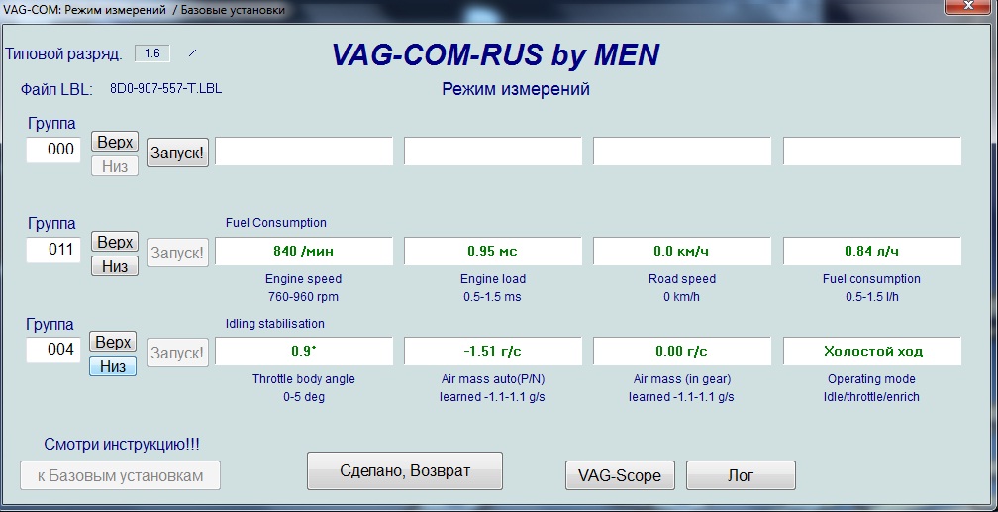Focus the group number field showing 004

(53, 349)
